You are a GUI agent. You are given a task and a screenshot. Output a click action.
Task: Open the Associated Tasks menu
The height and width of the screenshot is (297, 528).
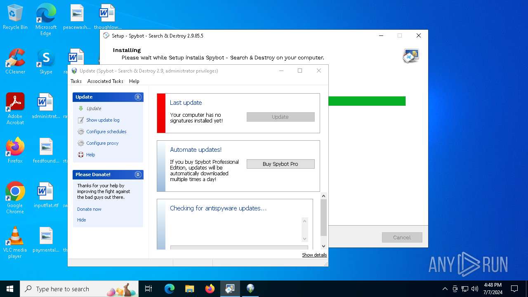pyautogui.click(x=105, y=81)
